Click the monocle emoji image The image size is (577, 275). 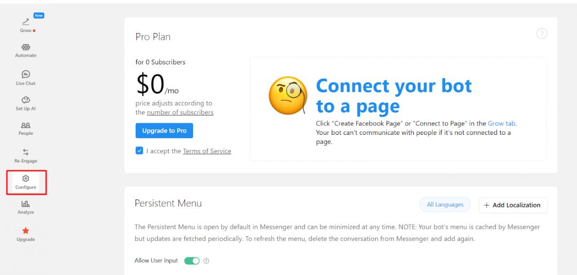[x=287, y=96]
